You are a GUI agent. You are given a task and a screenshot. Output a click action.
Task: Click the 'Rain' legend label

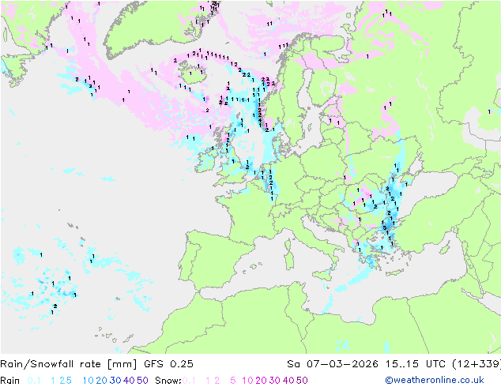[x=10, y=381]
